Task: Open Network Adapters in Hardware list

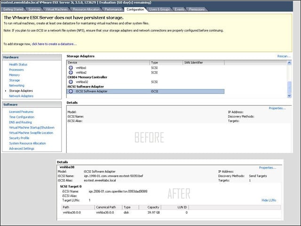Action: 21,96
